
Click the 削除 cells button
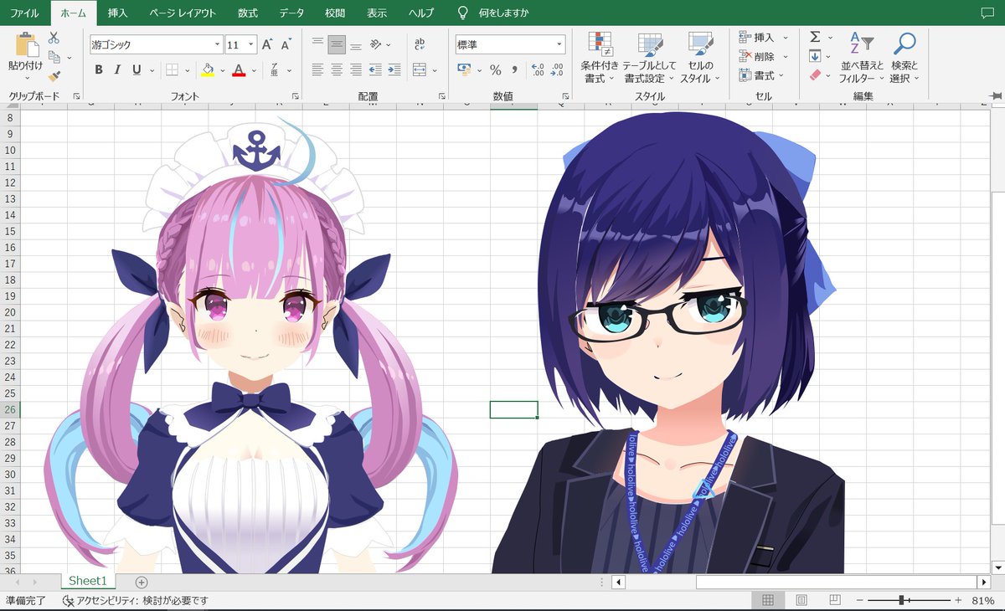763,57
